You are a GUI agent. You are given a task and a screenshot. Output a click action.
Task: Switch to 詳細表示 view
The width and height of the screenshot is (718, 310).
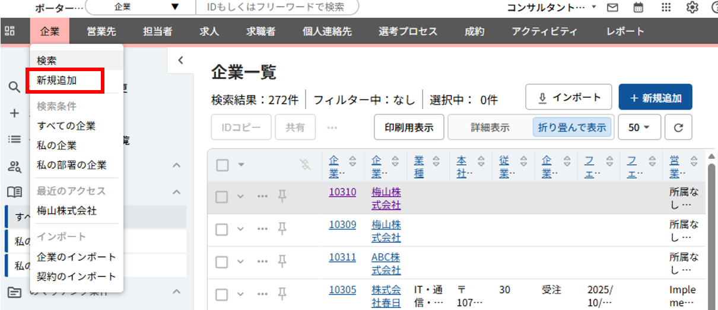pyautogui.click(x=490, y=127)
